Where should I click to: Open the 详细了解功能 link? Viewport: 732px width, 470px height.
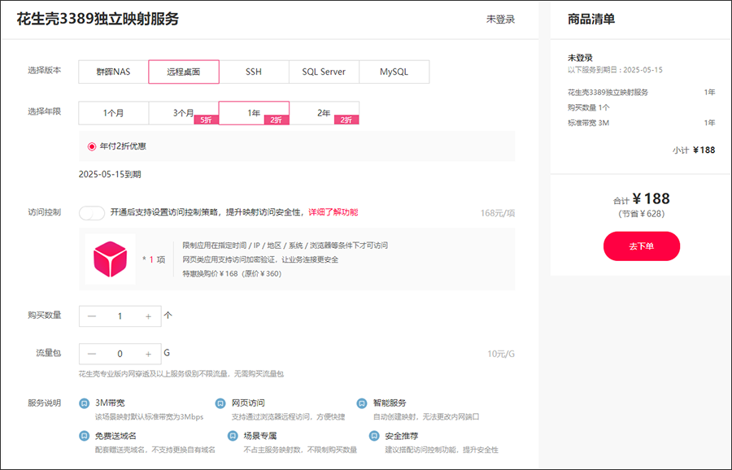333,212
